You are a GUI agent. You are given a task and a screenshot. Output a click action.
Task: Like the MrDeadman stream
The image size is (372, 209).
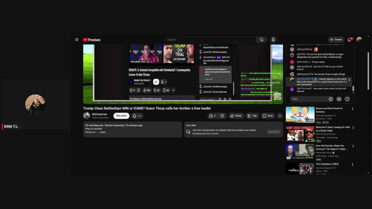coord(213,116)
